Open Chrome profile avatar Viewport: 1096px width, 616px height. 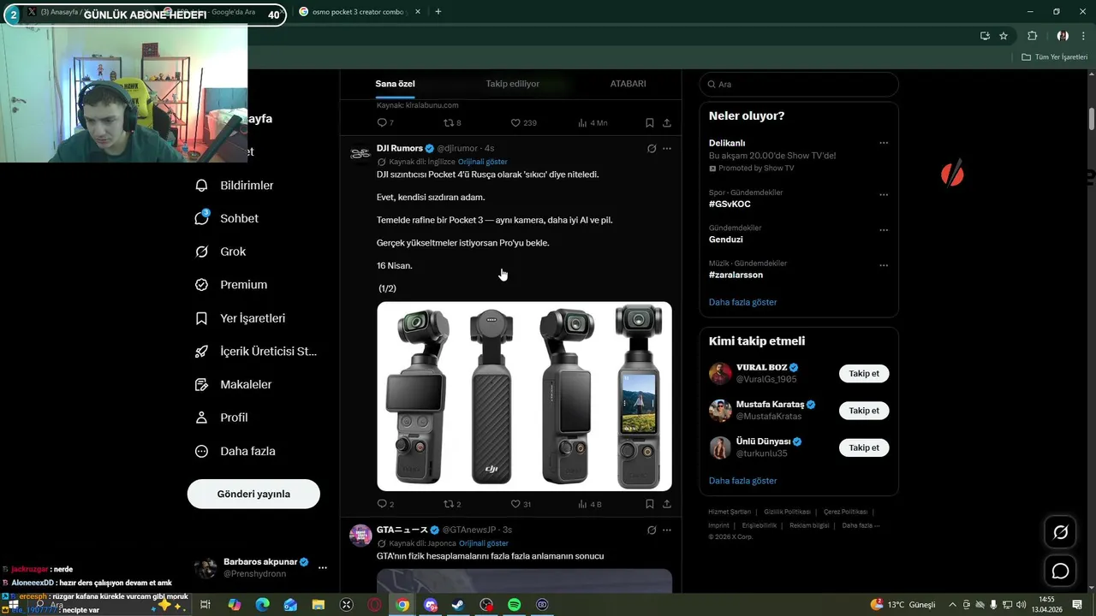(x=1063, y=36)
